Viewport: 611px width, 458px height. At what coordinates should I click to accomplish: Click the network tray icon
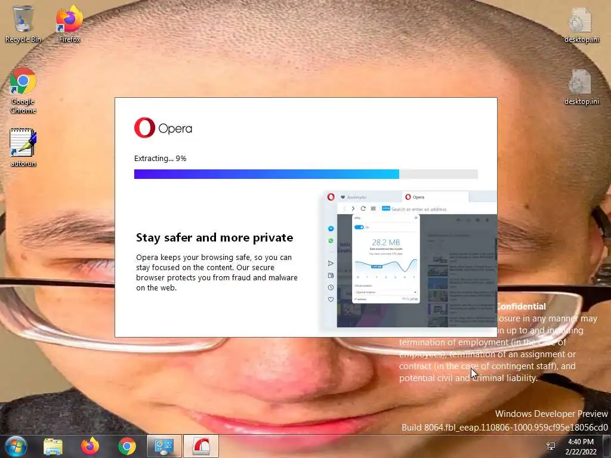(x=551, y=446)
